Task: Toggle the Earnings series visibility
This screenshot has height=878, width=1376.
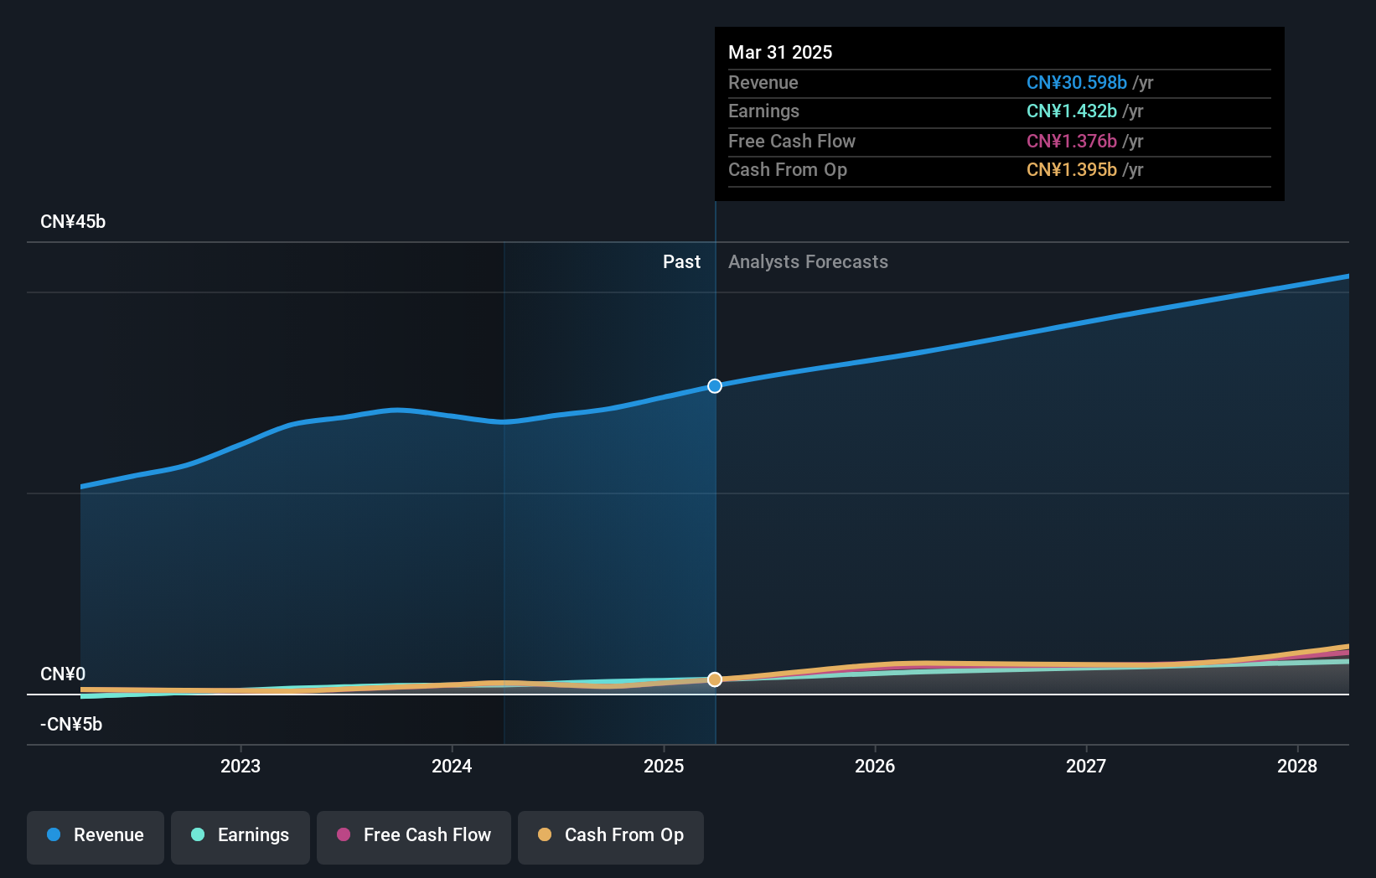Action: 241,835
